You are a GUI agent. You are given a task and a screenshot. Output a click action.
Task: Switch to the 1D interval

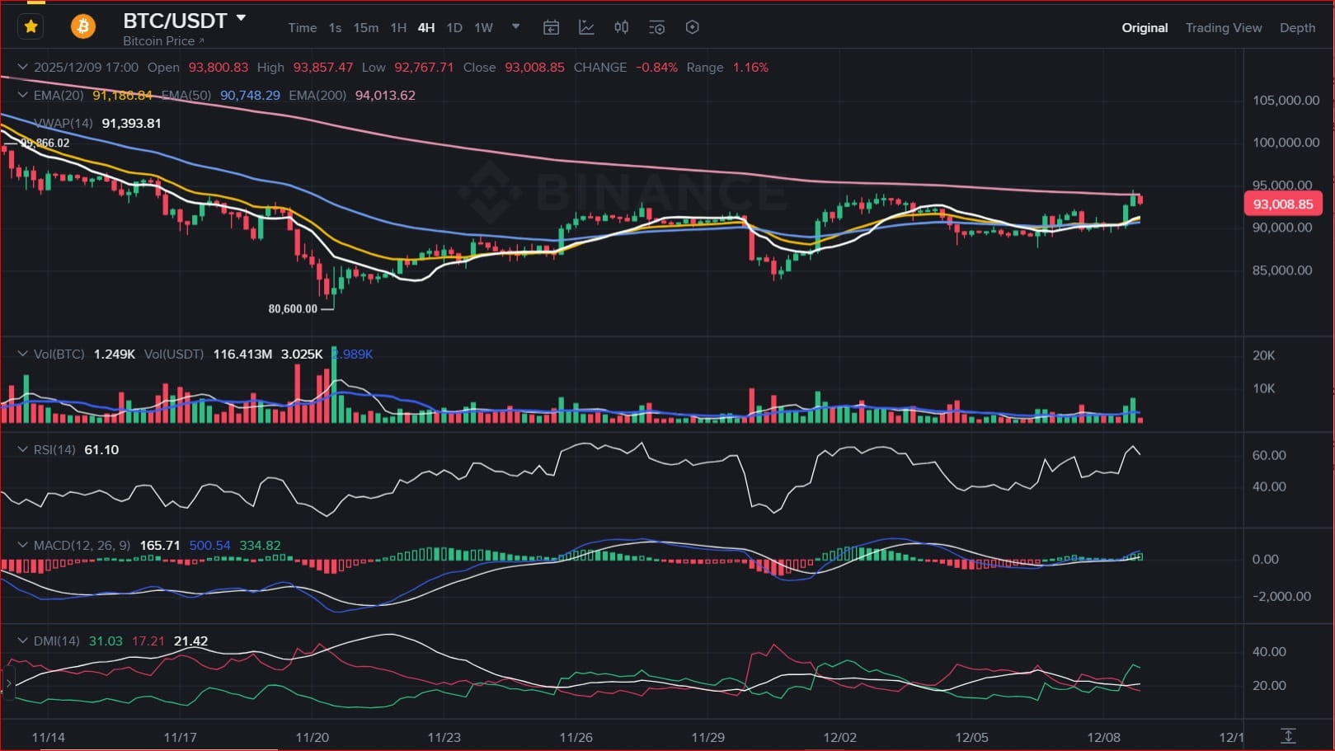pos(454,28)
